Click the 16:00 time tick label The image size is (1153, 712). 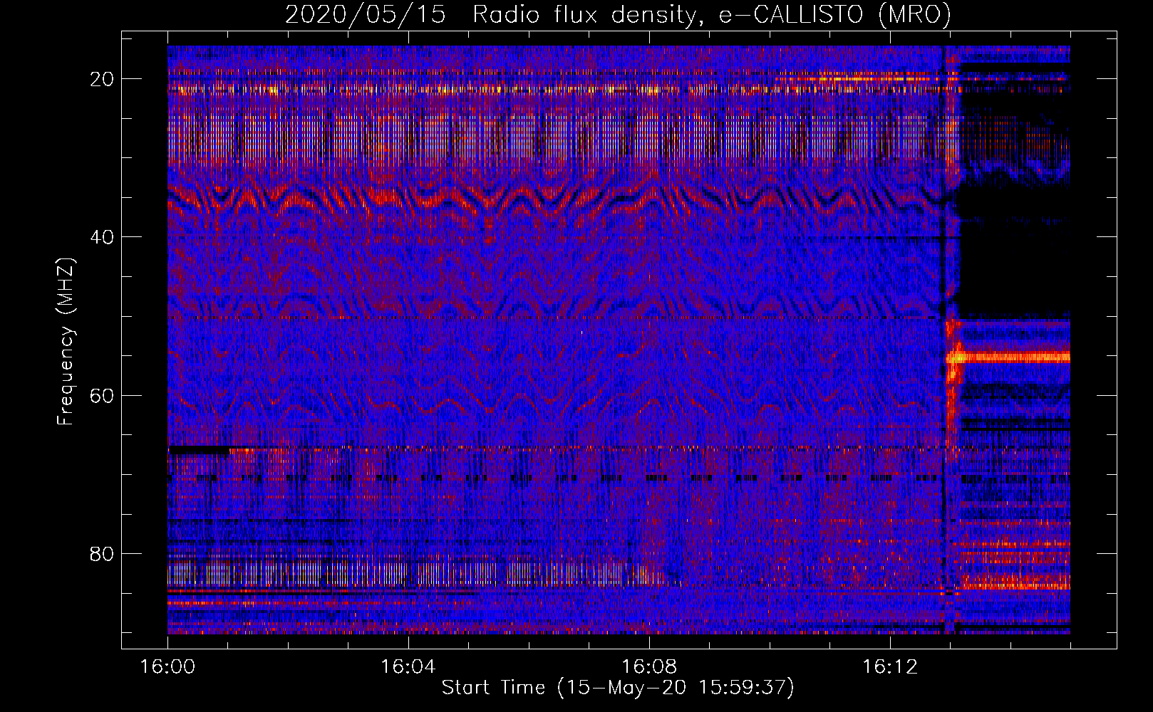(x=167, y=666)
